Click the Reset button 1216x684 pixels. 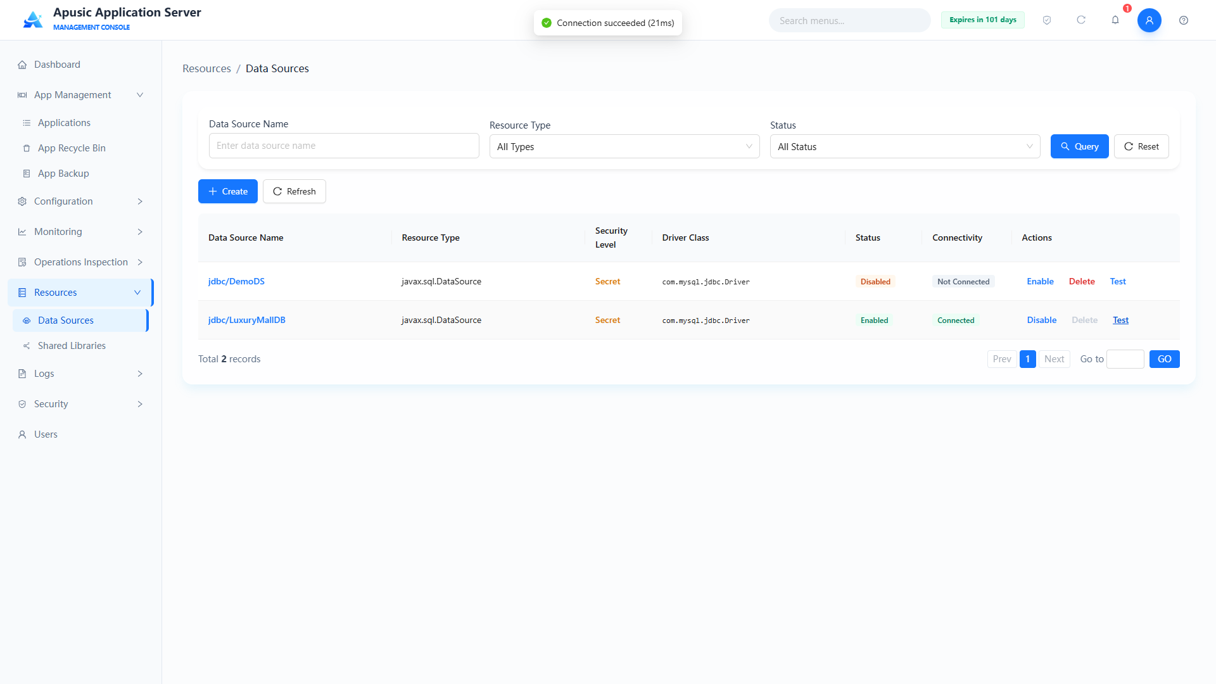pos(1141,146)
